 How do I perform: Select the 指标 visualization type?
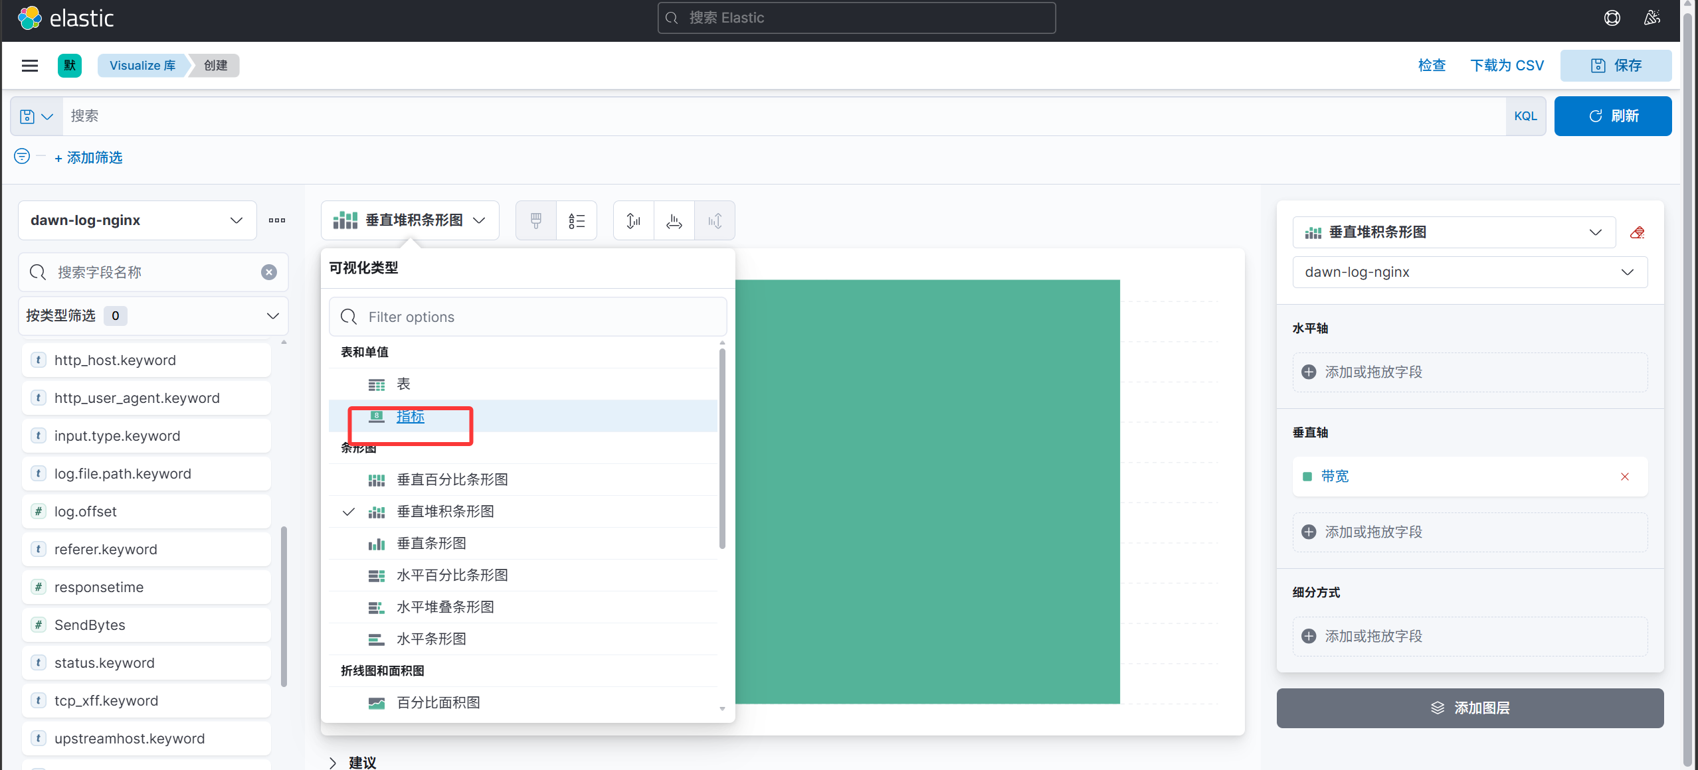pos(523,416)
